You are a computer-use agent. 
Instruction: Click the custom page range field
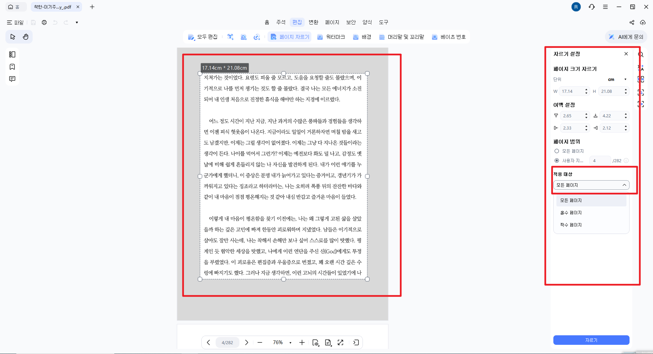click(x=600, y=161)
